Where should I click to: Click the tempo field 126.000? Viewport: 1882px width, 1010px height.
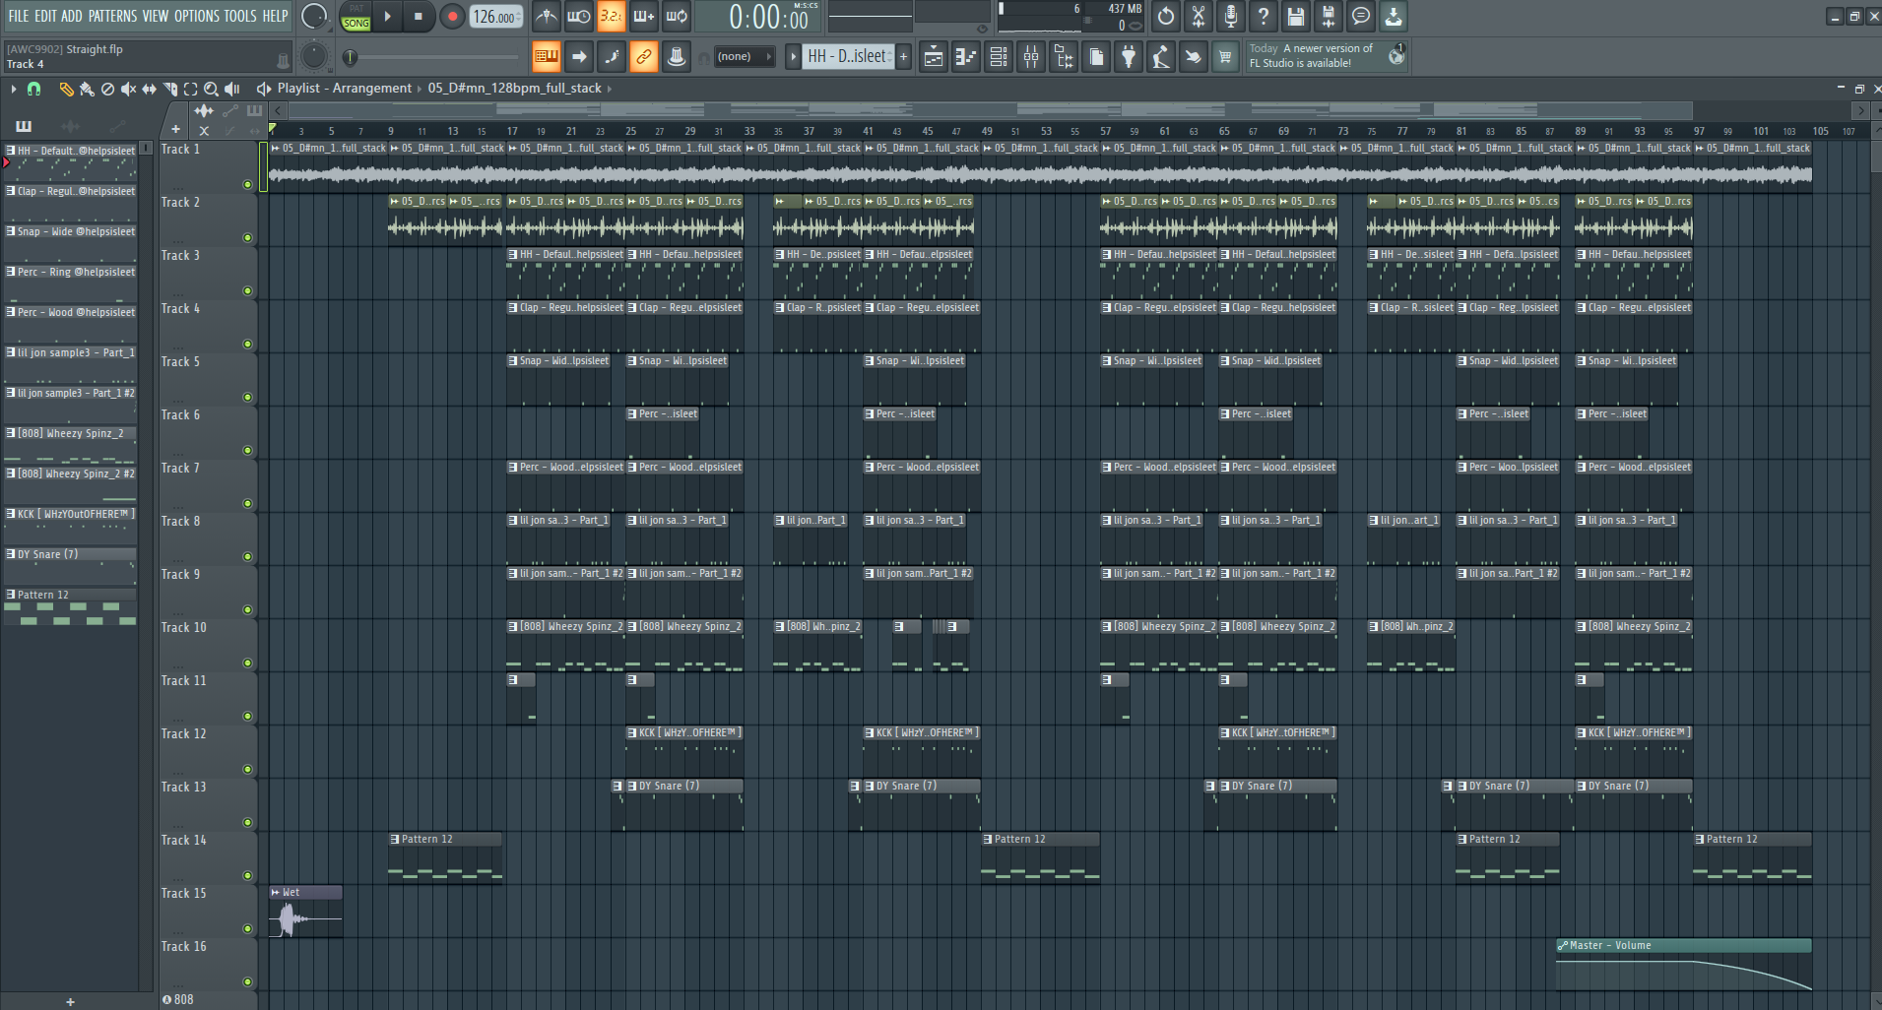(x=495, y=16)
